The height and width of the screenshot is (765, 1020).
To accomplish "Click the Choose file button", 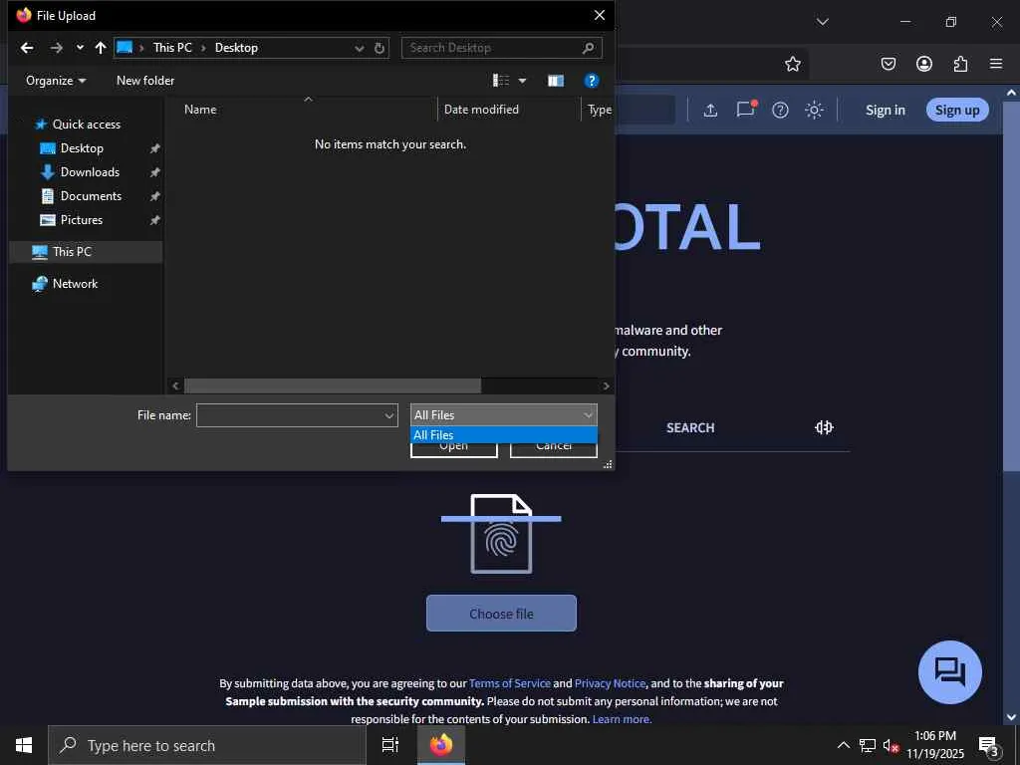I will pyautogui.click(x=501, y=614).
